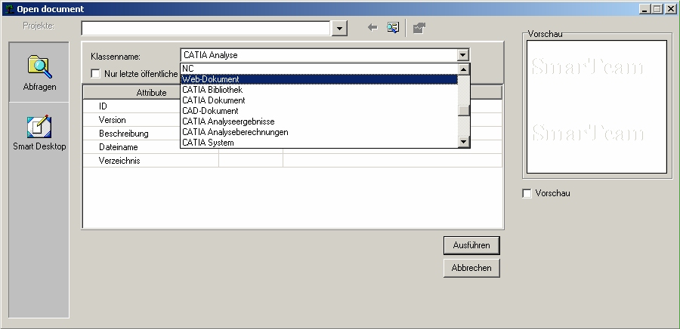Click the Ausführen button
The image size is (680, 329).
(x=471, y=245)
